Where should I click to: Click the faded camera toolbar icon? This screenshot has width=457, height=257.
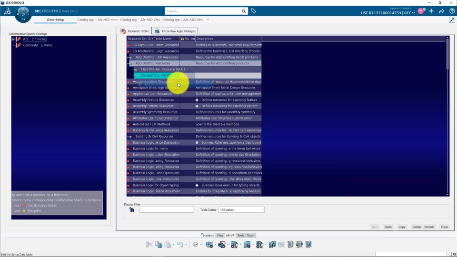tap(281, 244)
